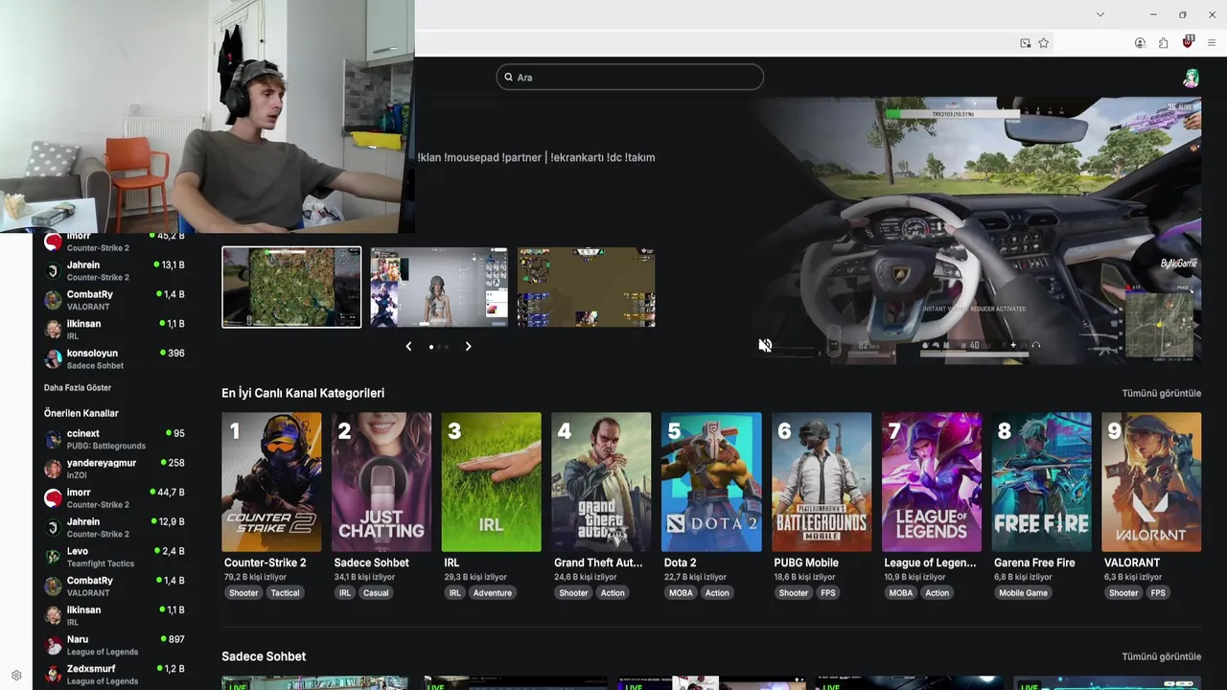Image resolution: width=1227 pixels, height=690 pixels.
Task: Click the Sadece Sohbet section heading
Action: tap(264, 656)
